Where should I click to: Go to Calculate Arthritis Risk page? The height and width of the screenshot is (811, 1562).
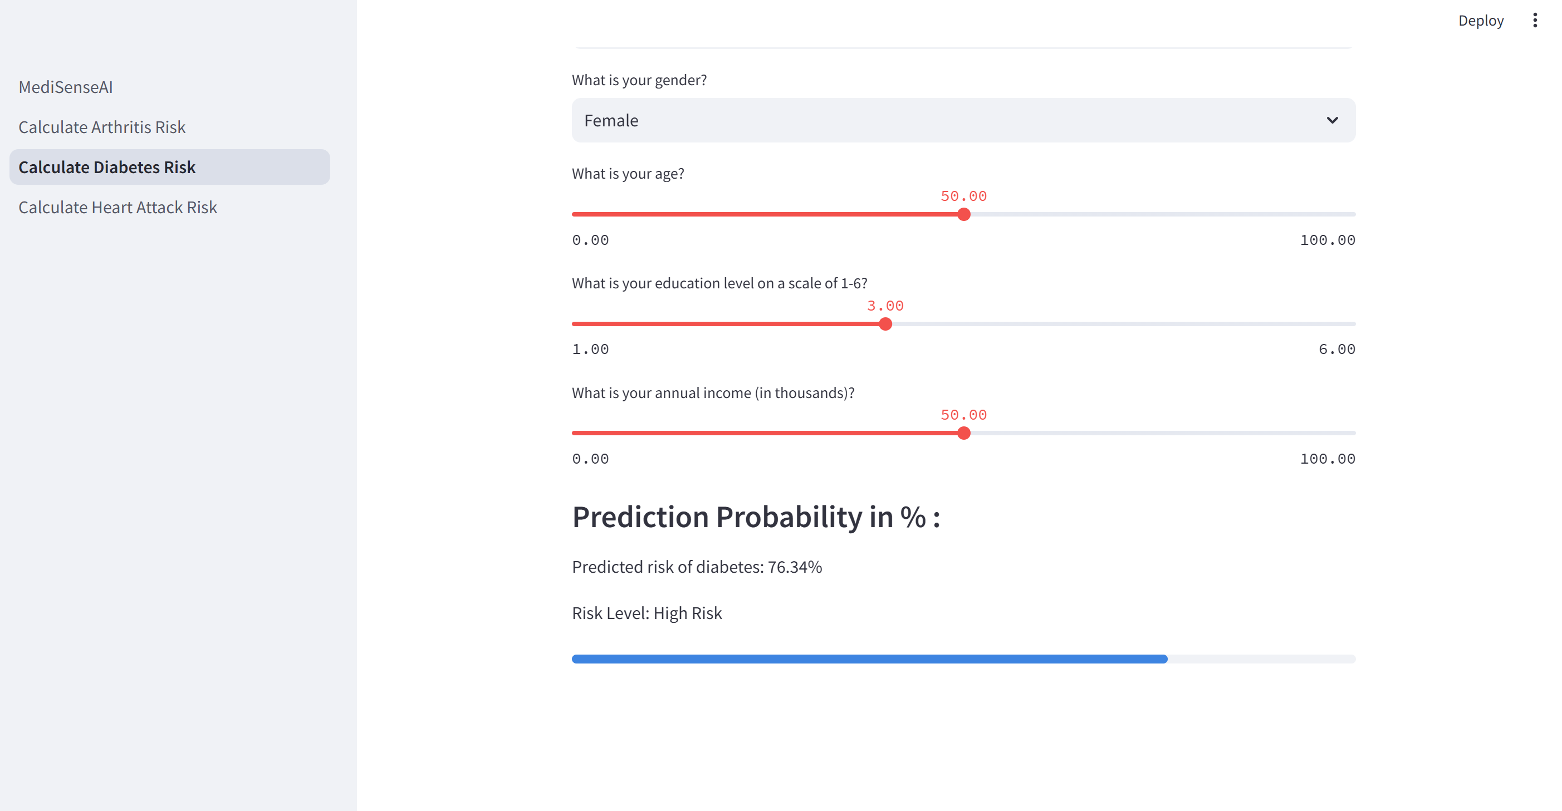[102, 127]
